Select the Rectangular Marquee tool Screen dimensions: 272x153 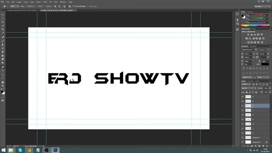point(3,18)
